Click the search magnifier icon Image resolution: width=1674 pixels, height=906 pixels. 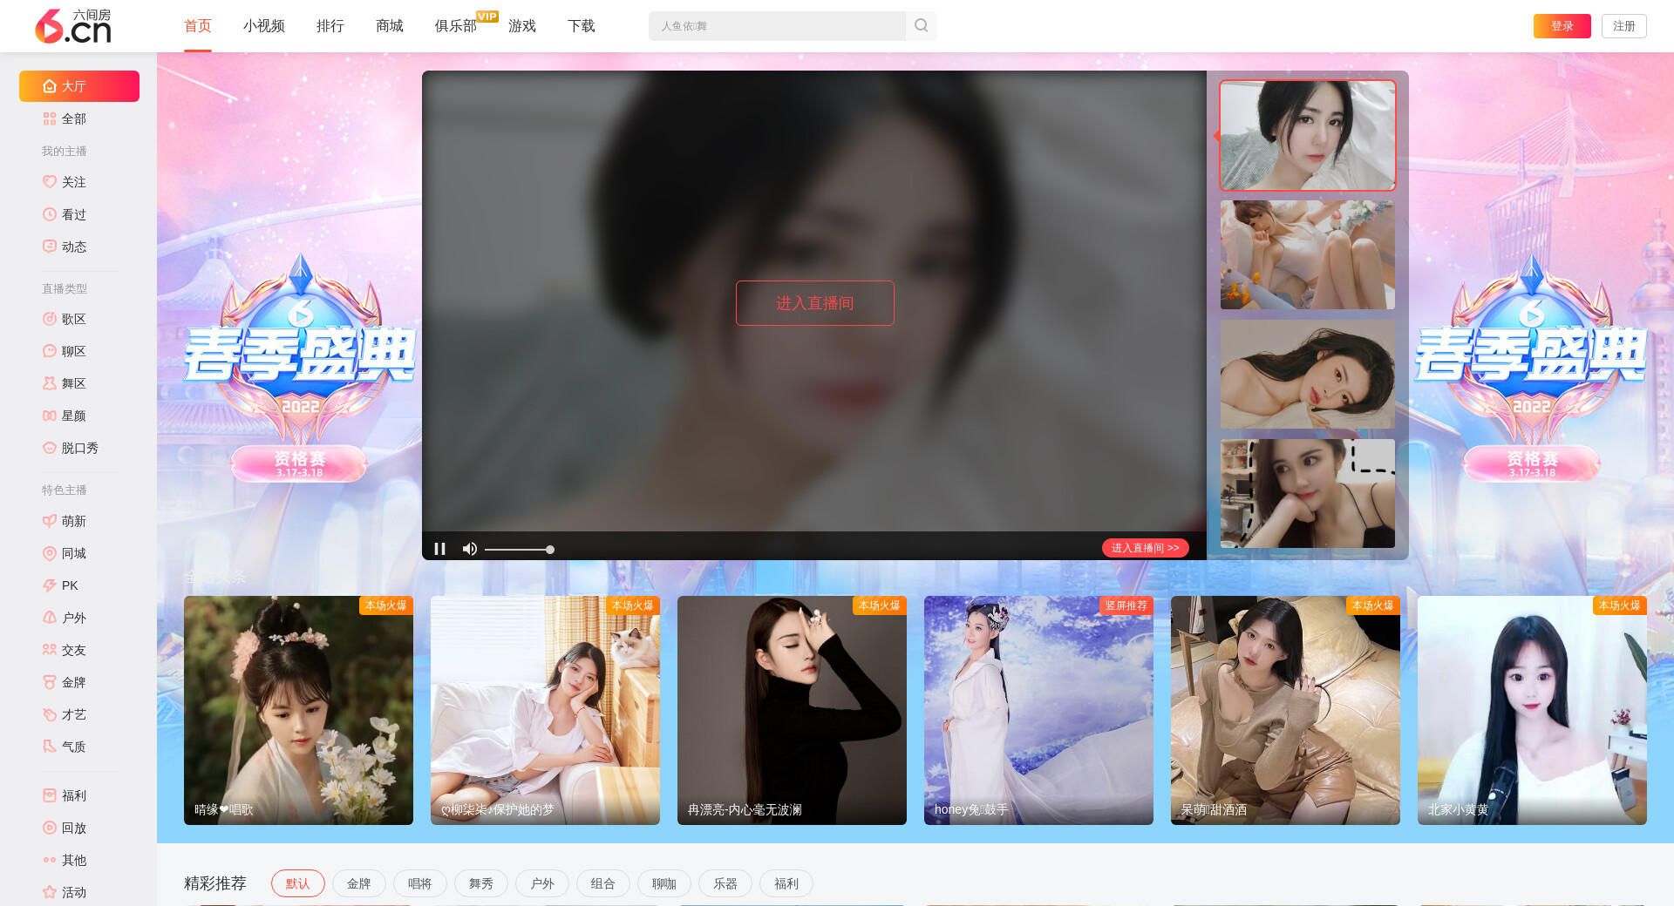point(921,26)
